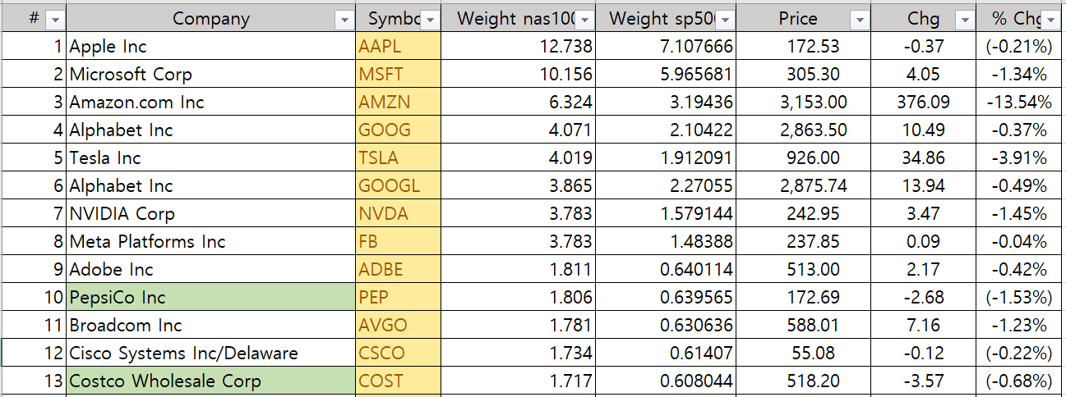Select Costco percent change (-0.68%)
The height and width of the screenshot is (397, 1066).
[1020, 381]
